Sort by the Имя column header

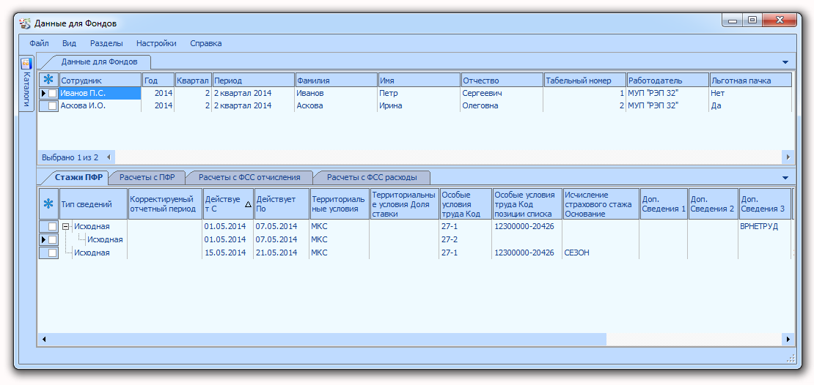[x=419, y=81]
